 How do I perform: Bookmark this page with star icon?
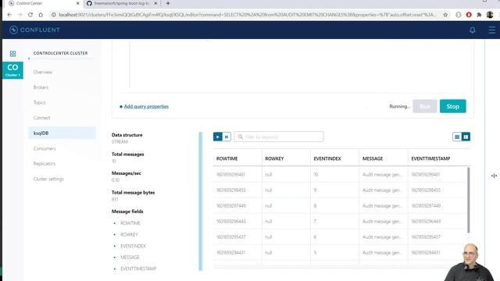(445, 15)
